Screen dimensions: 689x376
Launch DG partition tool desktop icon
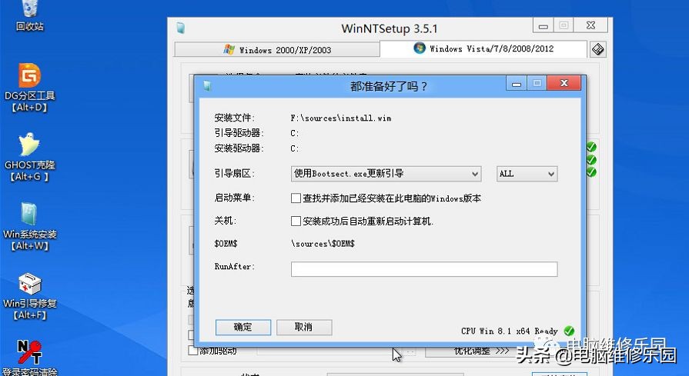click(30, 87)
